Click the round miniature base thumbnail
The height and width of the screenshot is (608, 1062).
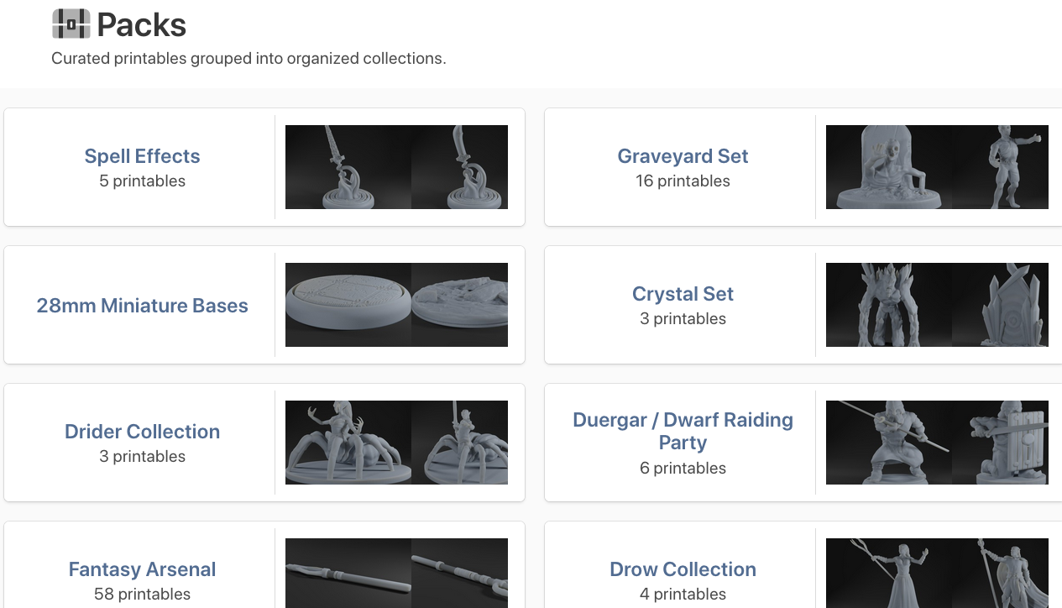[x=348, y=305]
